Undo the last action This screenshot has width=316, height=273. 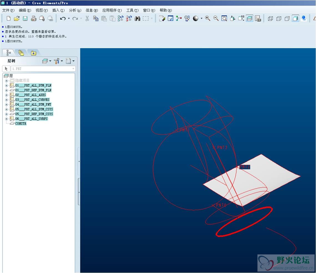tap(63, 19)
